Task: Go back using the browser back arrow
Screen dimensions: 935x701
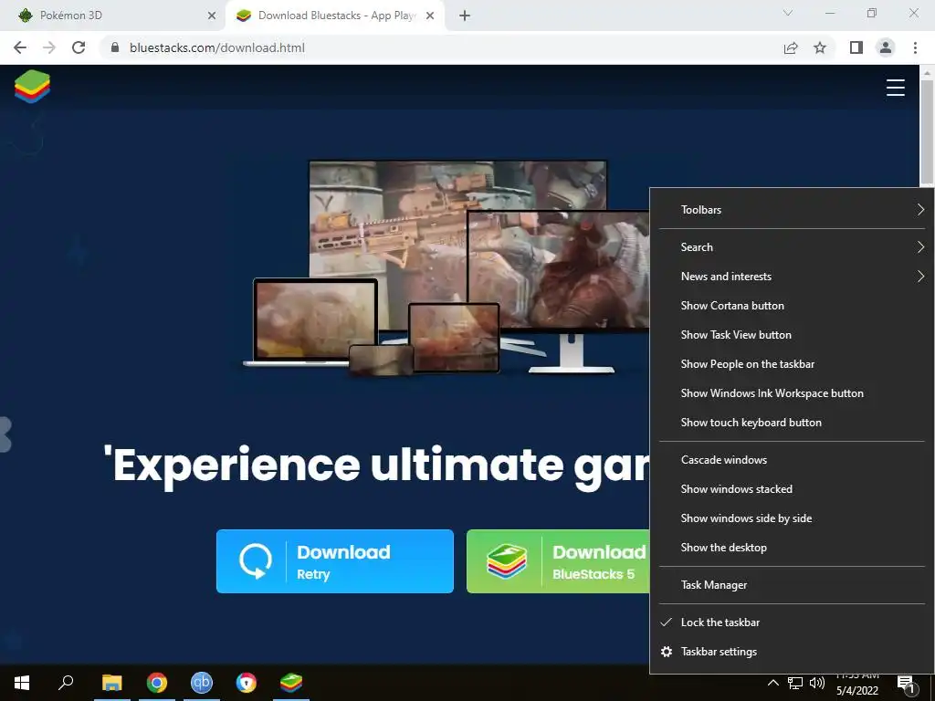Action: click(20, 47)
